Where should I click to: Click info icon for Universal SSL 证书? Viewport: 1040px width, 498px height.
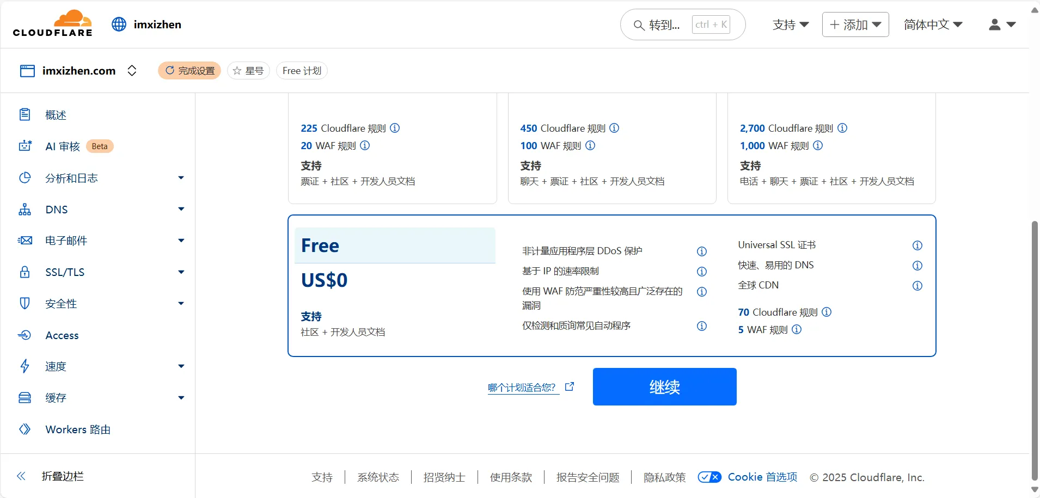(x=917, y=245)
